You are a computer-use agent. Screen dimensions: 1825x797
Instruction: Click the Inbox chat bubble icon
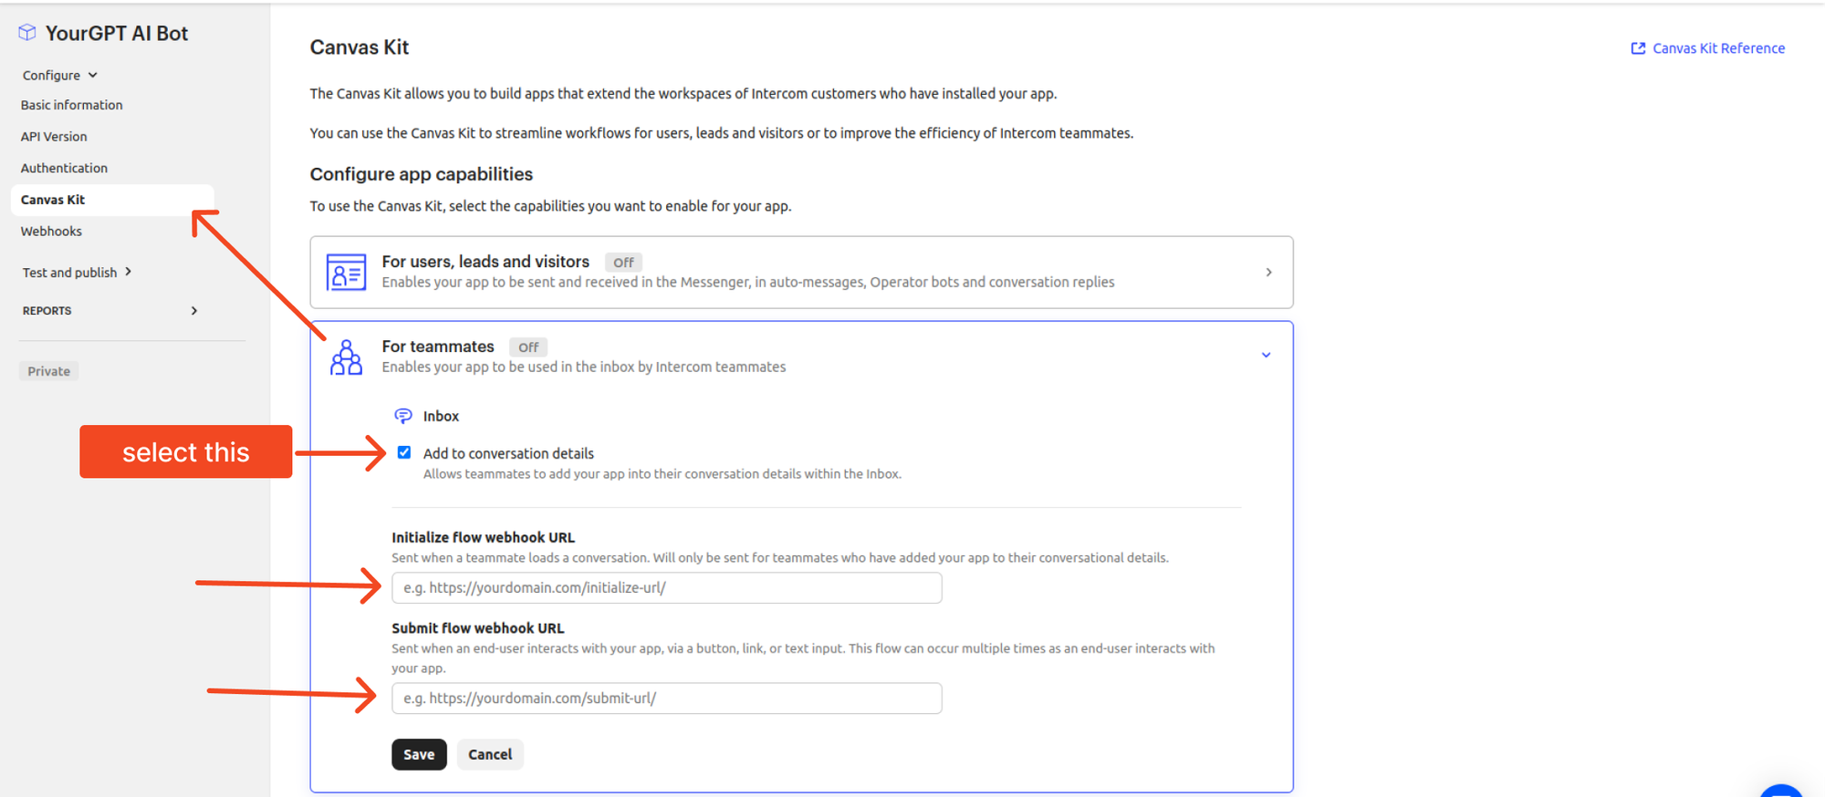click(x=402, y=416)
